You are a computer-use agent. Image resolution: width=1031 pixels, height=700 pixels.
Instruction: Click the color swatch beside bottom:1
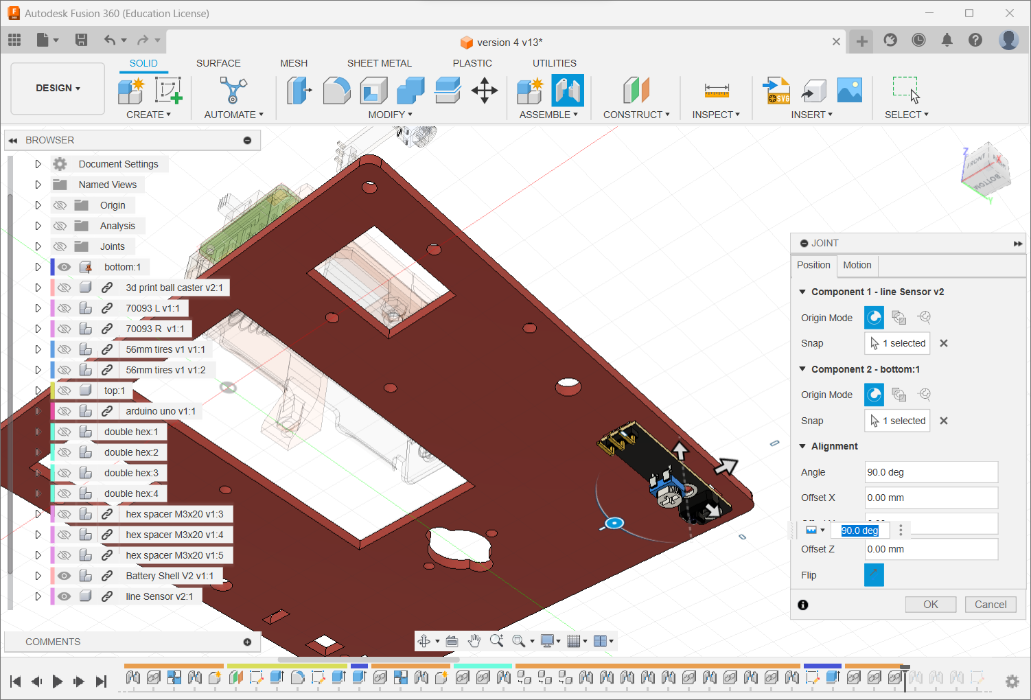53,267
